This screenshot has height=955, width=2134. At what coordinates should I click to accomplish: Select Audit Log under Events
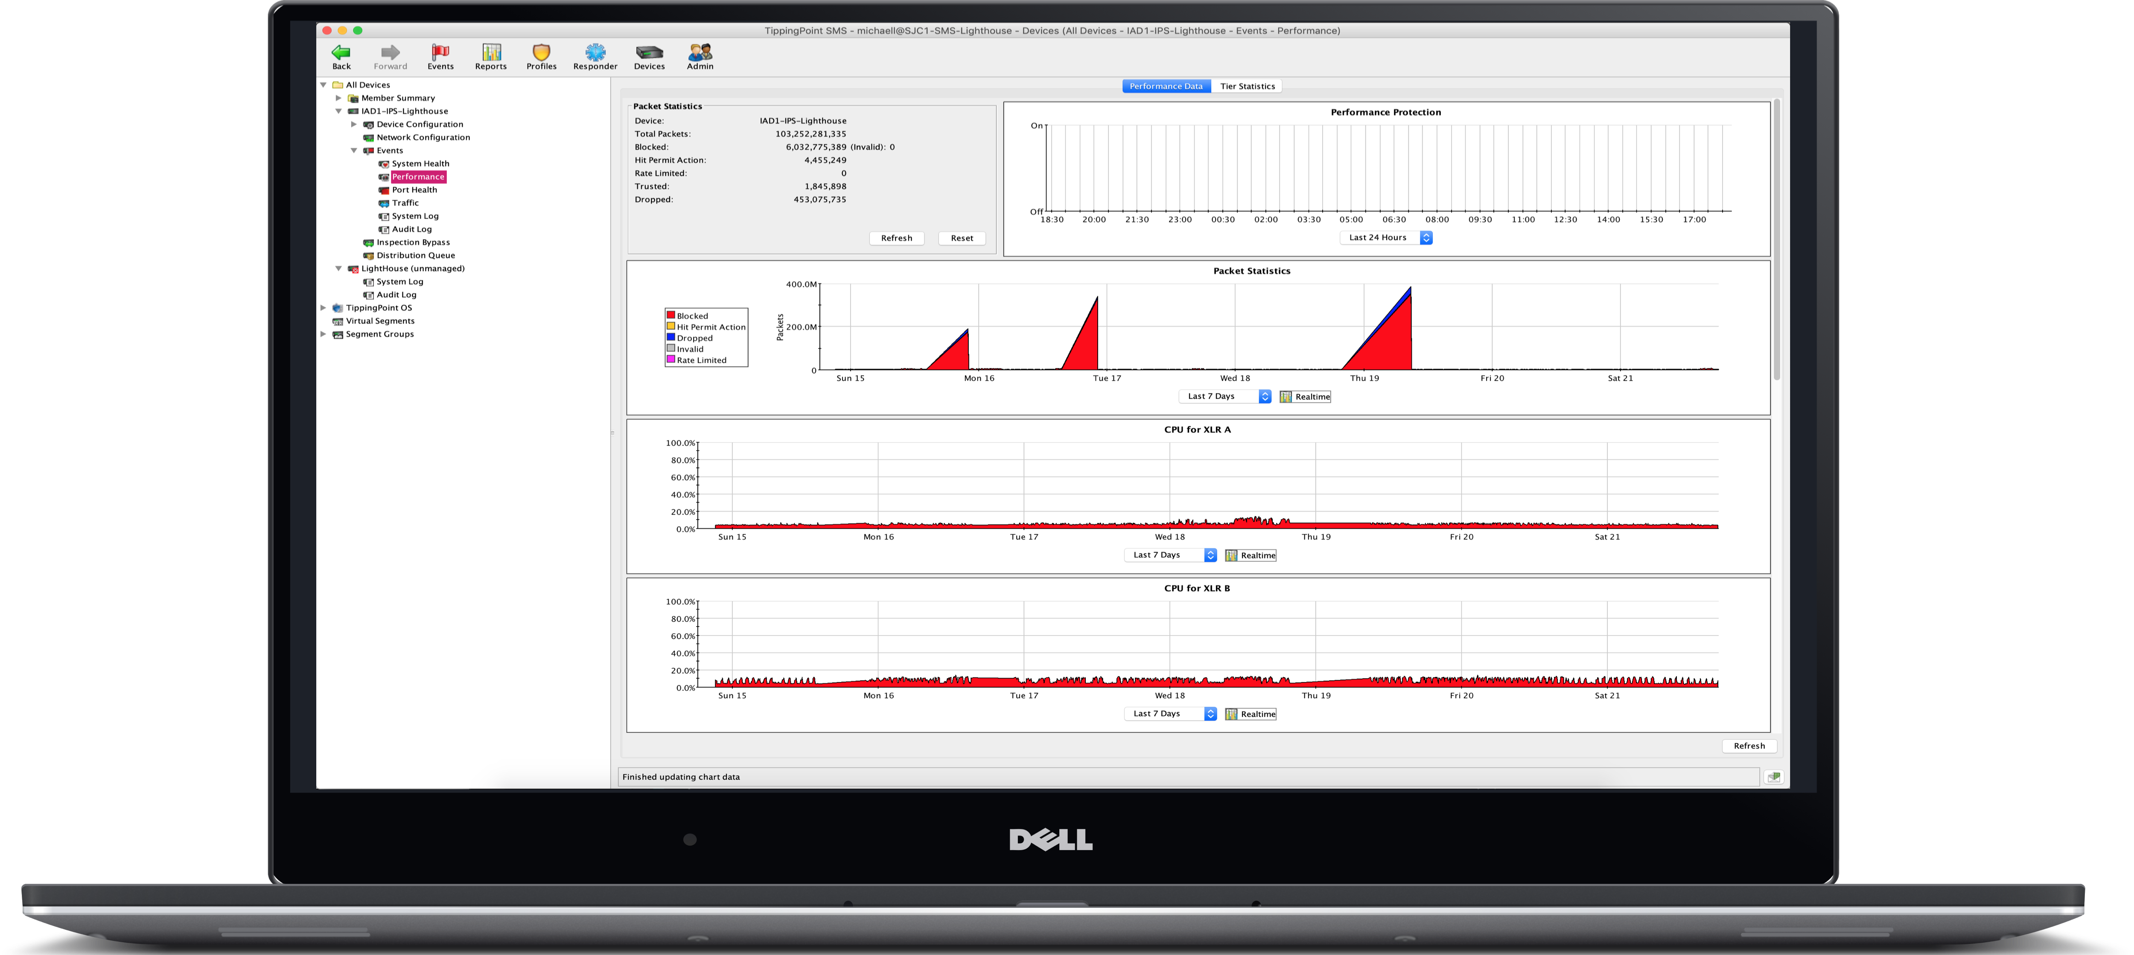tap(412, 229)
